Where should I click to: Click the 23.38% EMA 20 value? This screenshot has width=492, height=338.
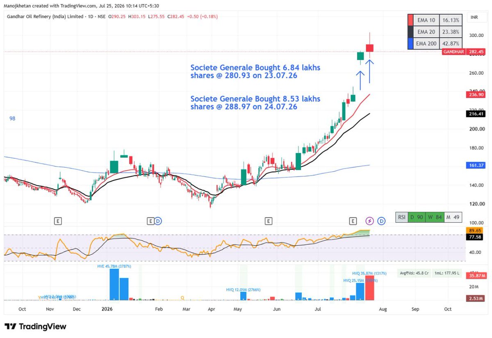(451, 32)
